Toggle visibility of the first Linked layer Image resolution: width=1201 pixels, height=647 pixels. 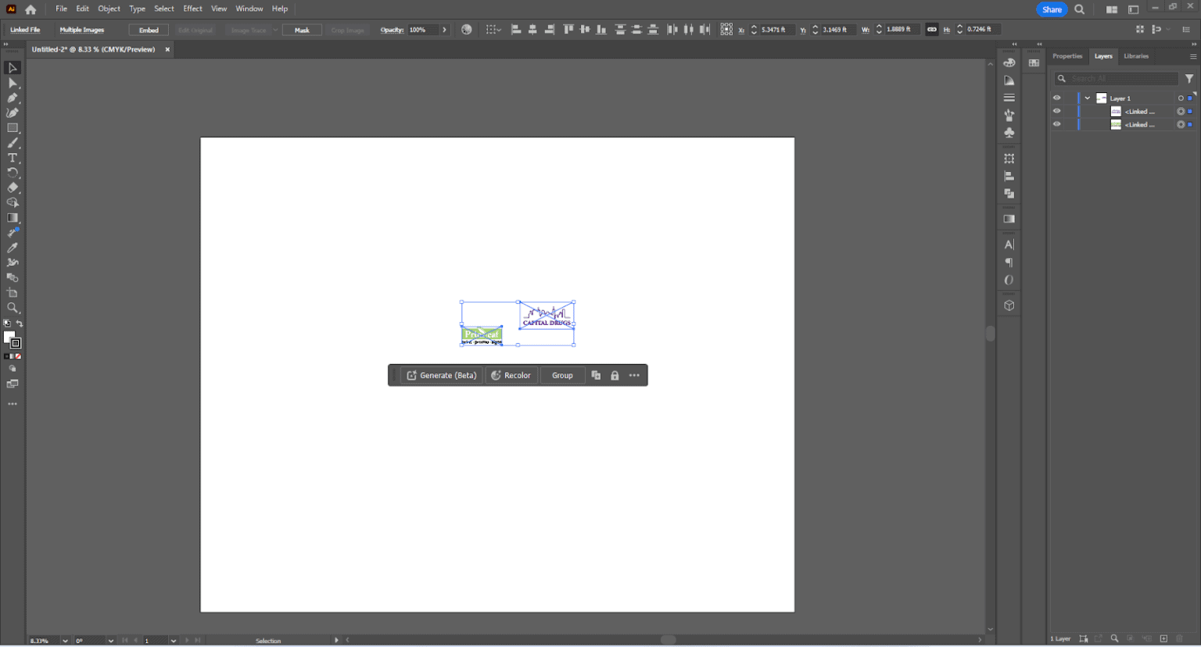tap(1057, 110)
